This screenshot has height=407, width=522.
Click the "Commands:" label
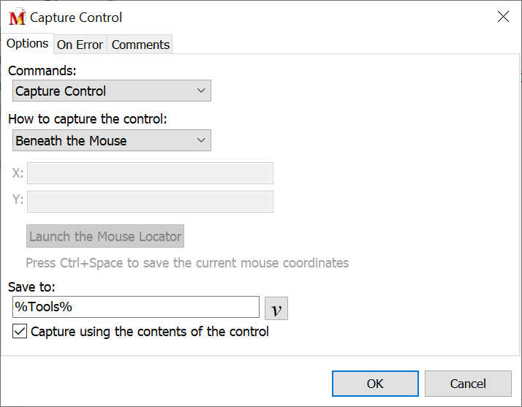[x=42, y=71]
